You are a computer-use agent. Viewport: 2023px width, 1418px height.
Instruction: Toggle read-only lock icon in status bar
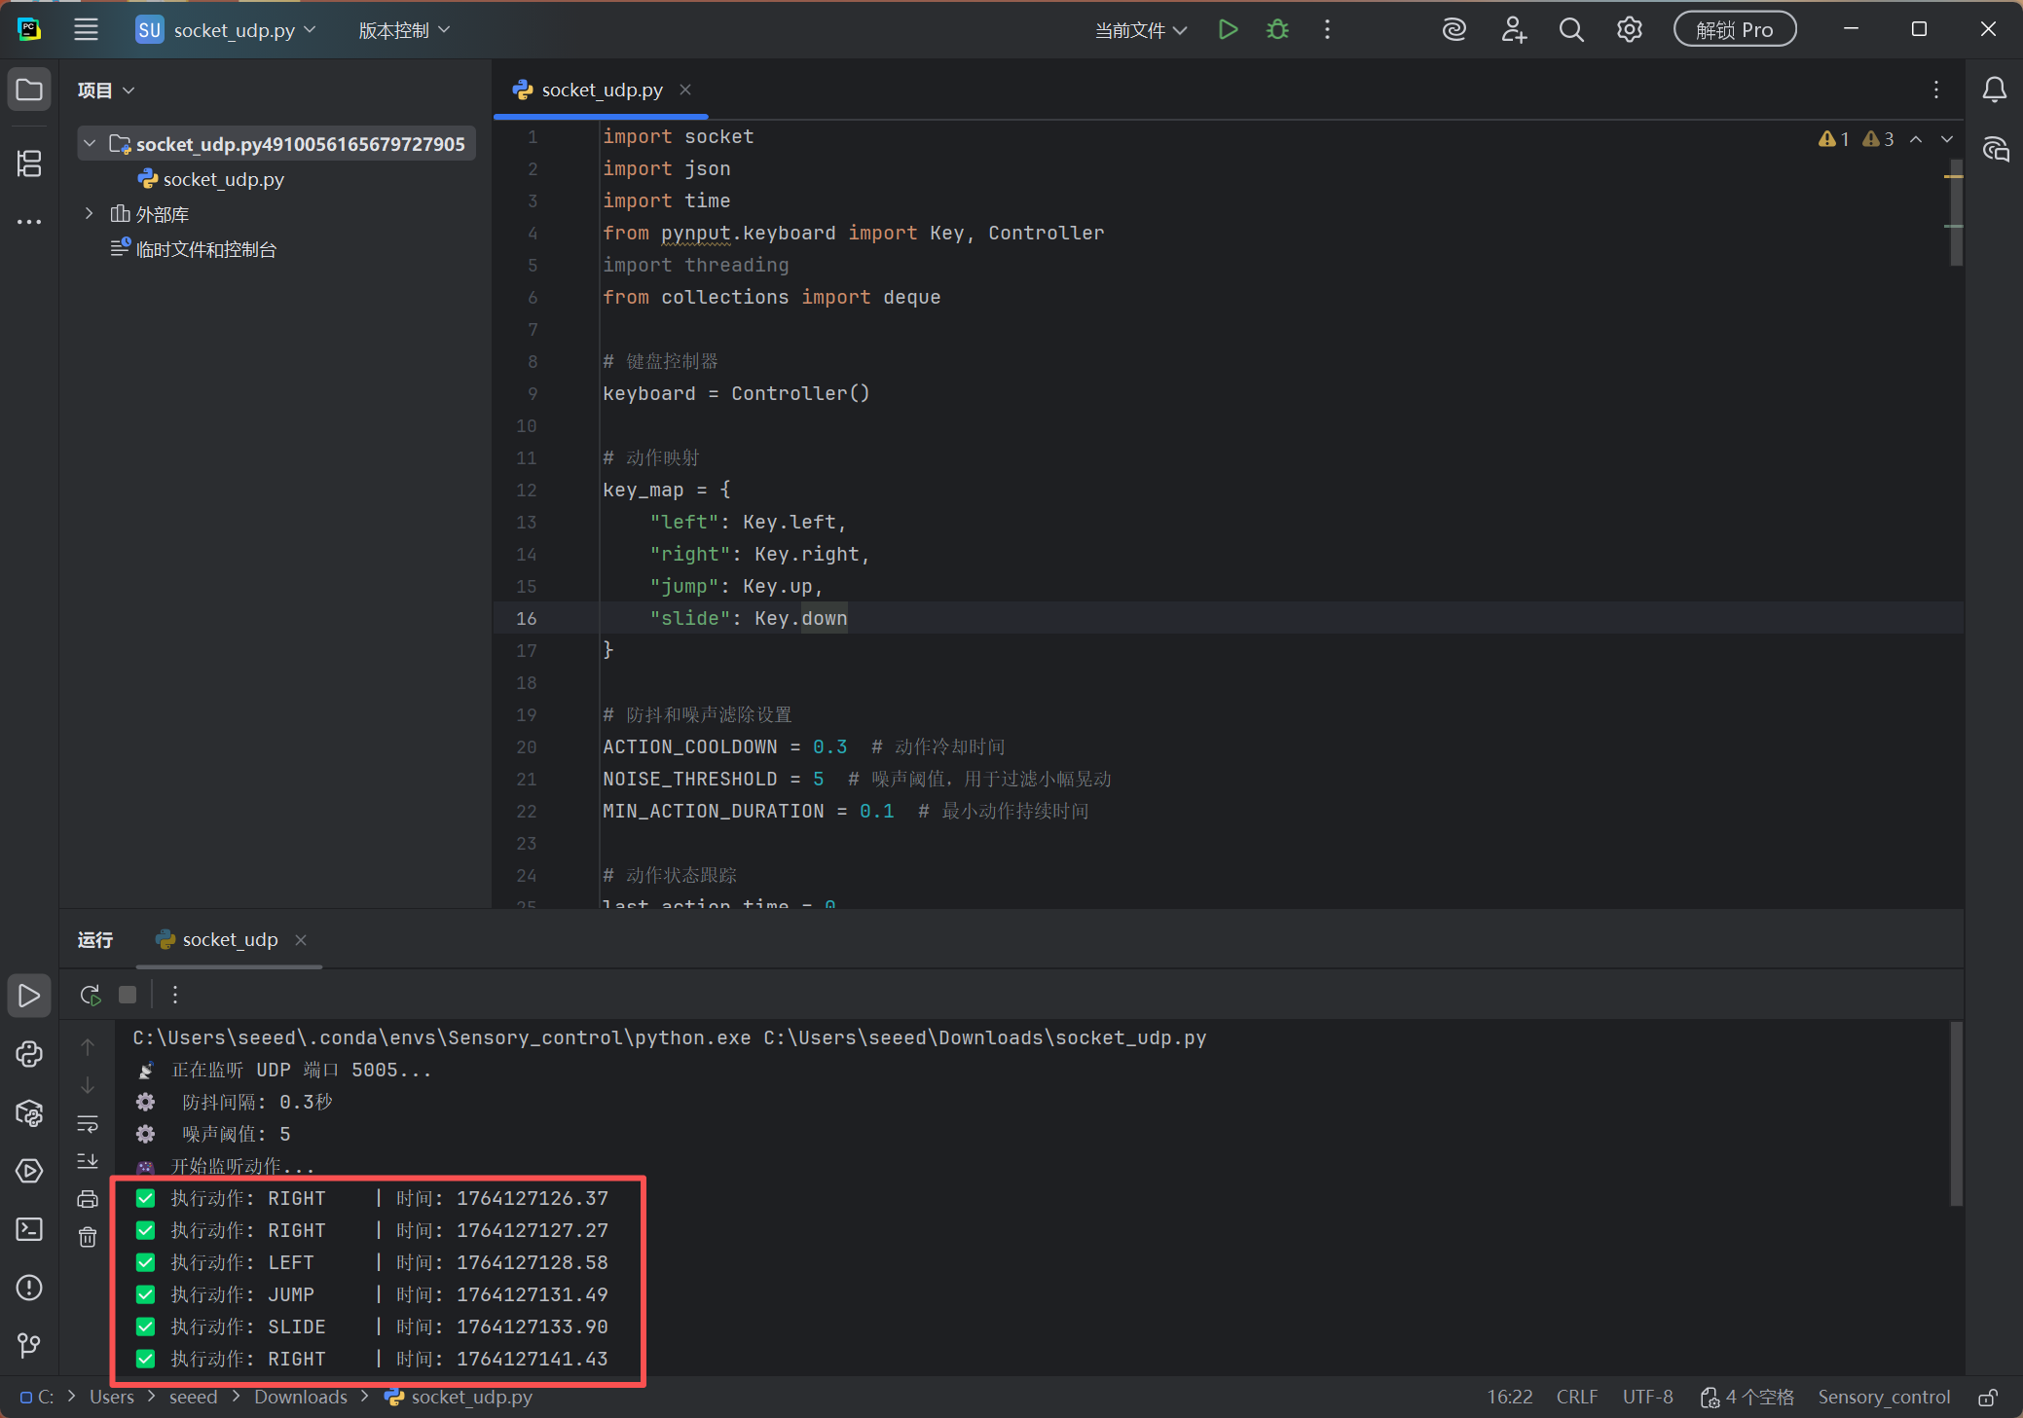coord(1988,1398)
